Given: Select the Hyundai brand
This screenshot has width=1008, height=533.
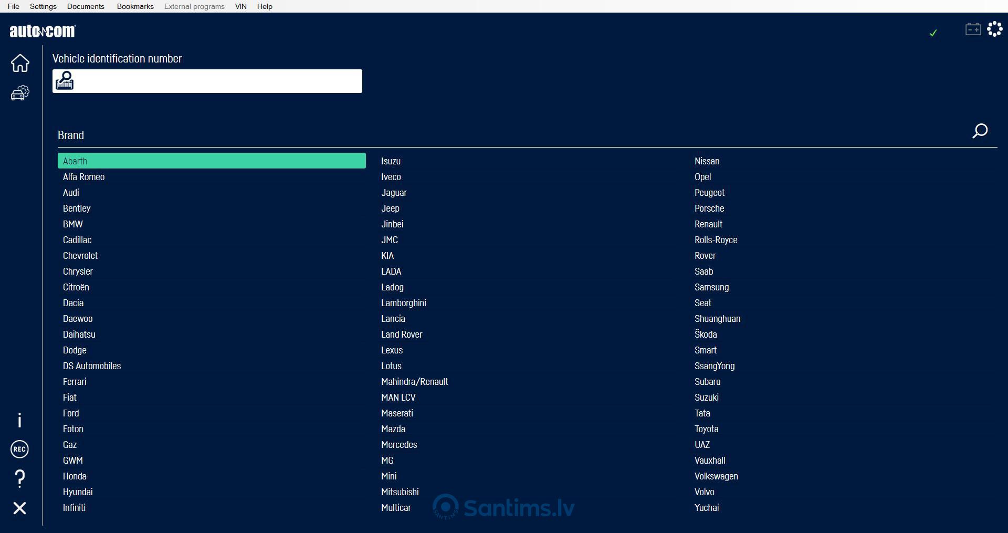Looking at the screenshot, I should point(78,492).
